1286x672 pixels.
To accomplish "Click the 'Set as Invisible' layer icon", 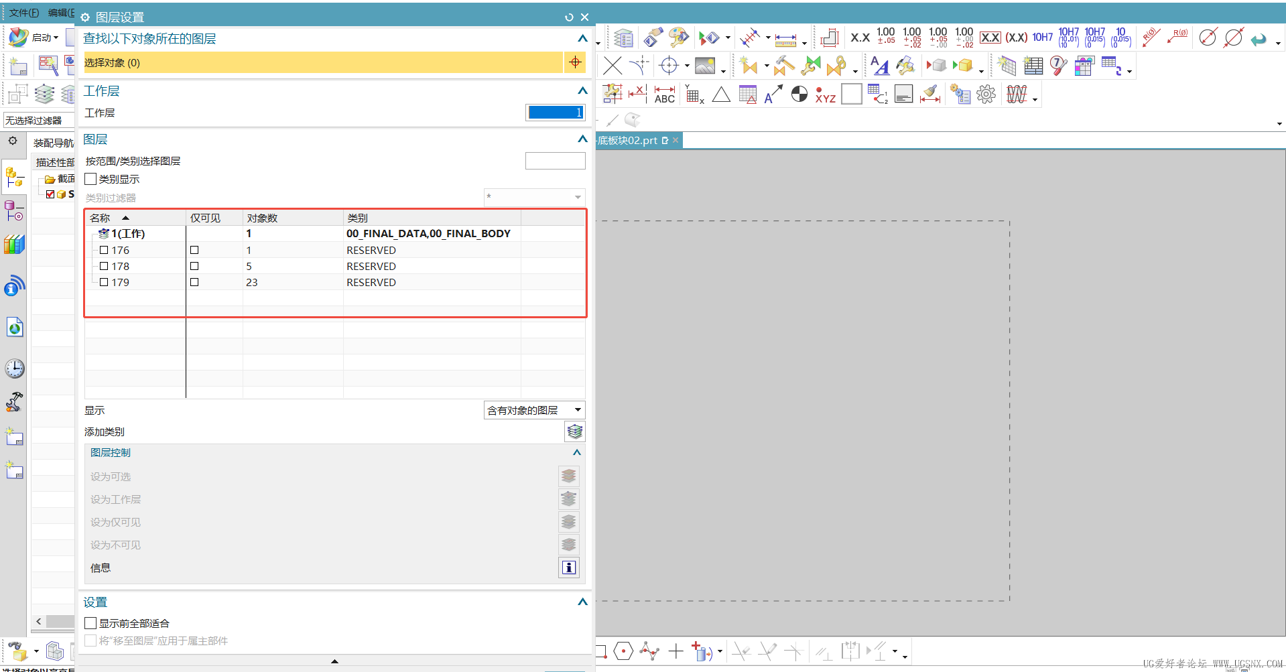I will 569,545.
